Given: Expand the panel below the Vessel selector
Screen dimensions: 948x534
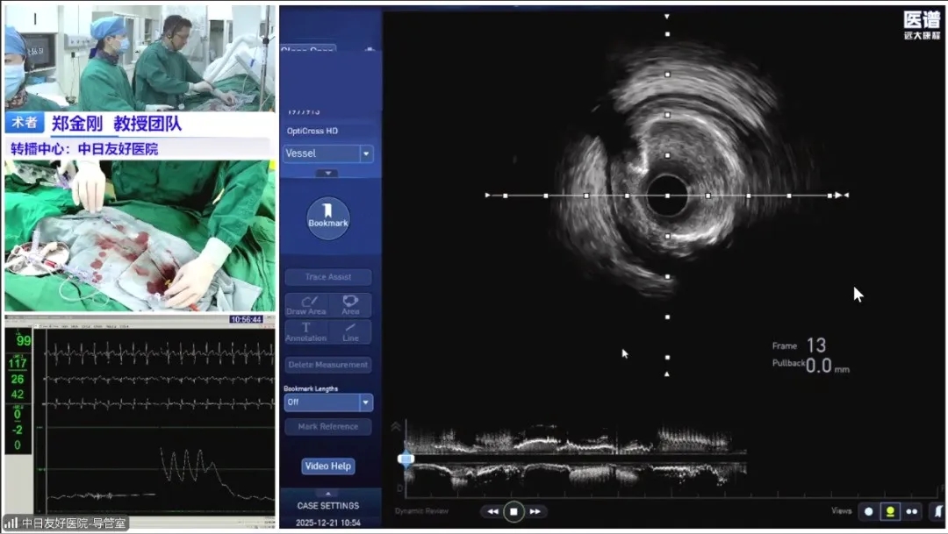Looking at the screenshot, I should point(327,174).
